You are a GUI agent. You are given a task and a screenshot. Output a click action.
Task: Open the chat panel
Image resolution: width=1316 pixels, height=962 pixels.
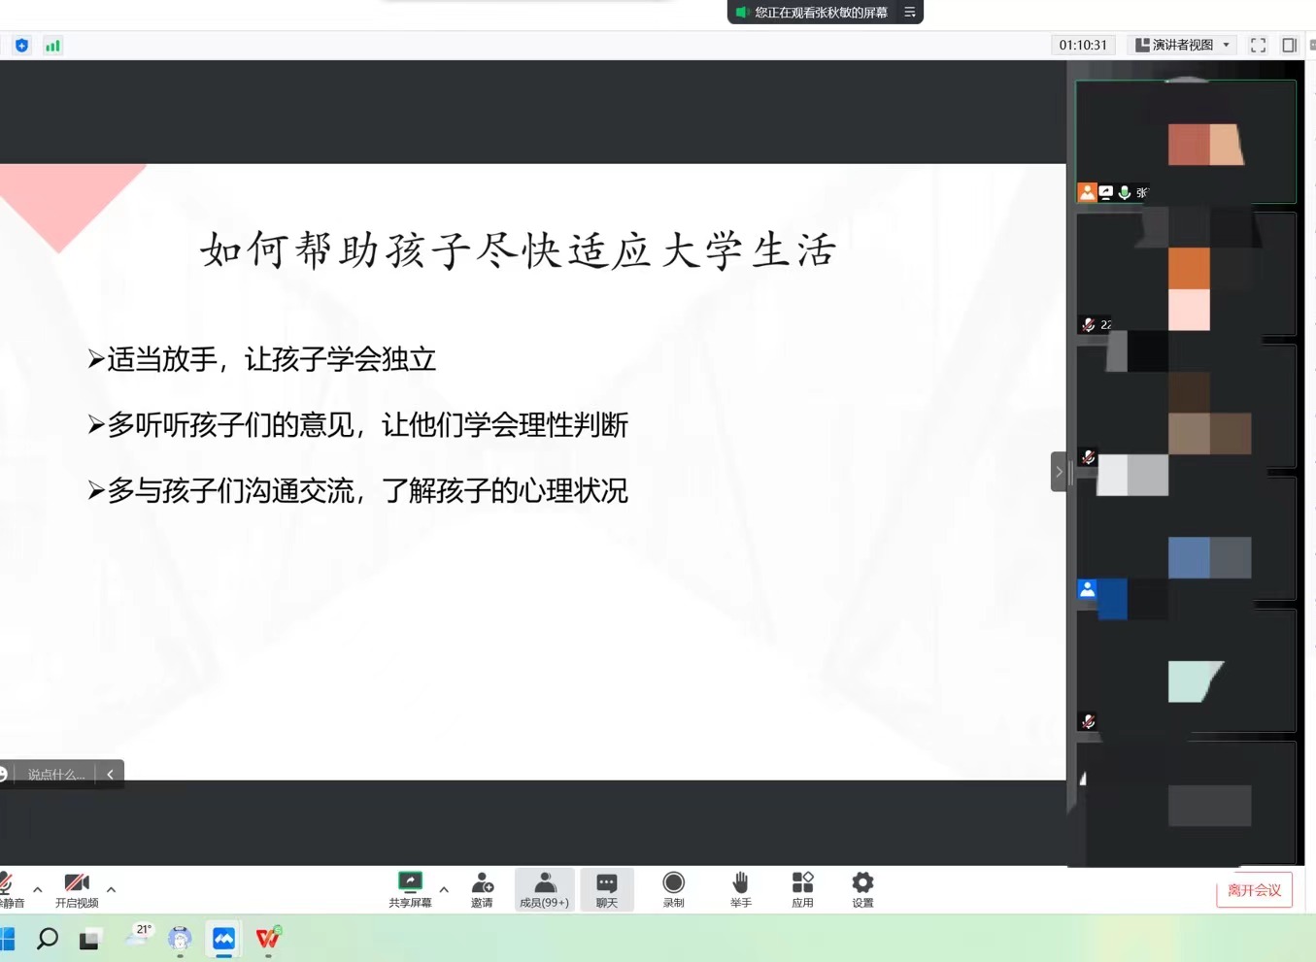(607, 888)
